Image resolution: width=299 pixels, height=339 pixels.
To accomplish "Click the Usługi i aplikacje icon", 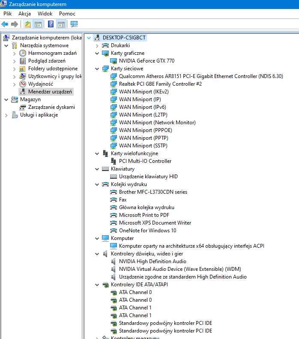I will 15,115.
